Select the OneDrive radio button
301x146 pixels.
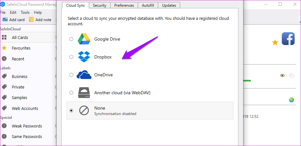pyautogui.click(x=71, y=75)
